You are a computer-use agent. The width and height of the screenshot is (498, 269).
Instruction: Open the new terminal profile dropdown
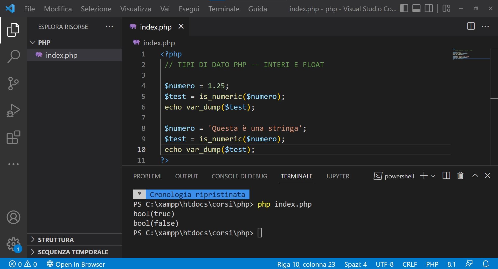pos(433,176)
